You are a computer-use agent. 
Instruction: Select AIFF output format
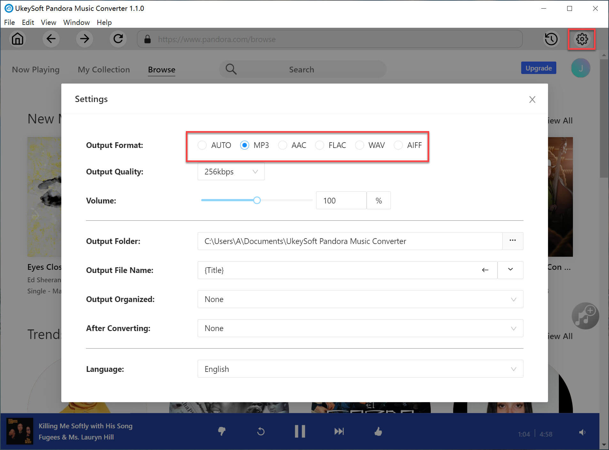tap(398, 145)
